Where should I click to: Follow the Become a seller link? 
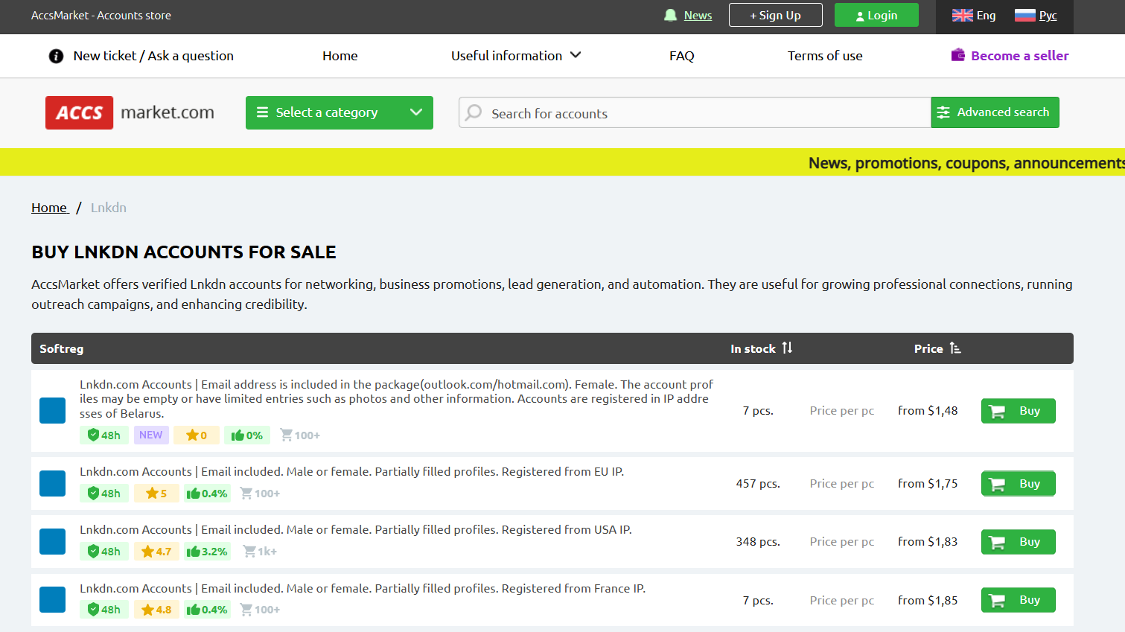pyautogui.click(x=1010, y=56)
